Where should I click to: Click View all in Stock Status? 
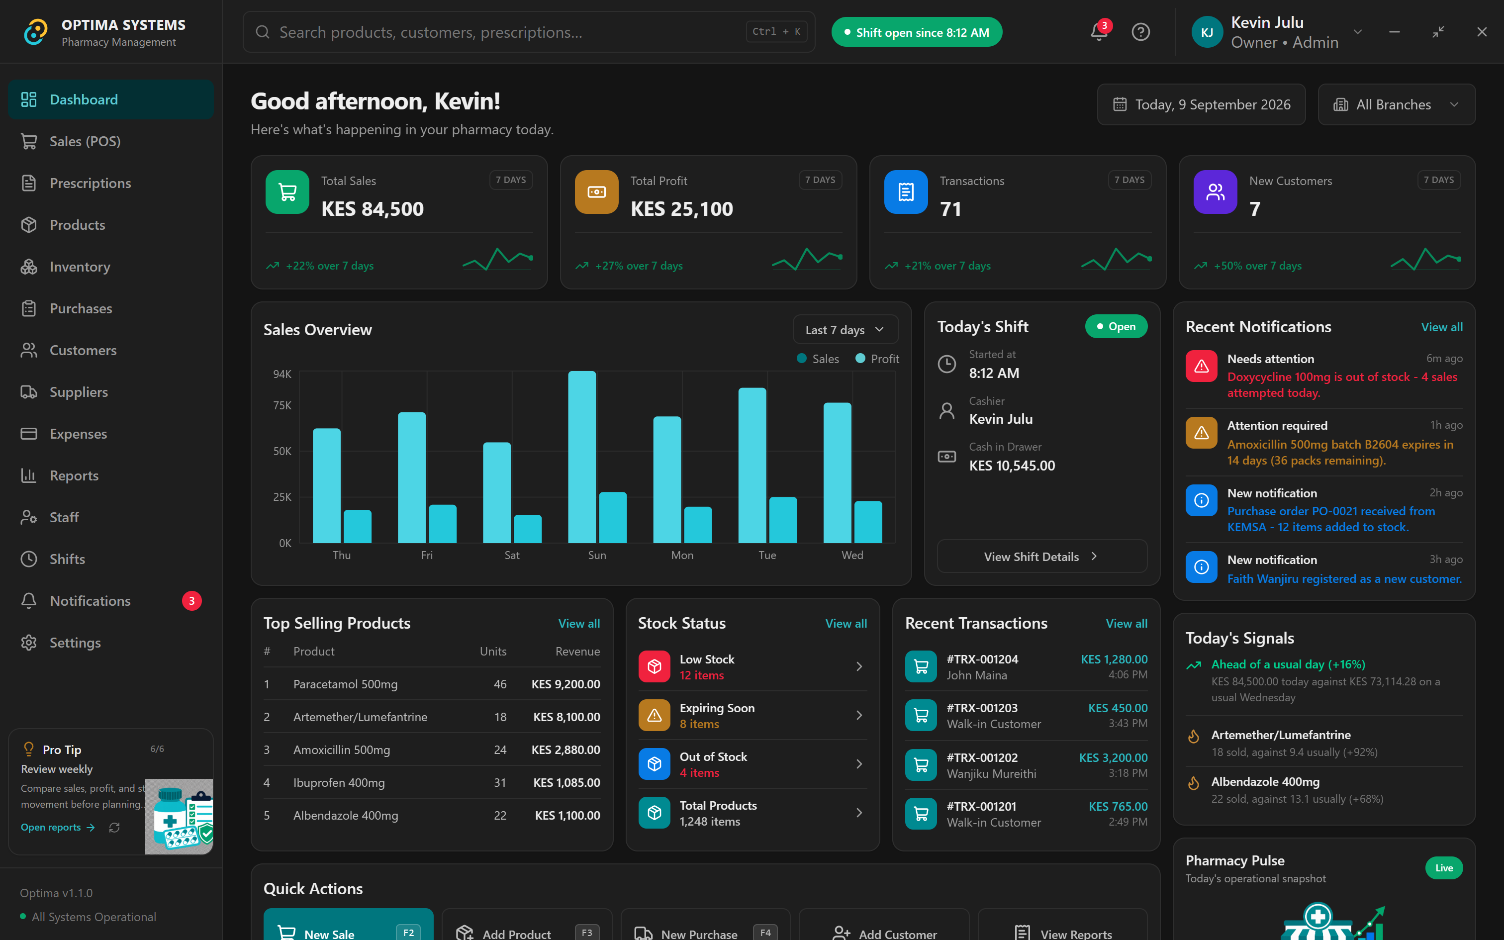click(x=846, y=624)
